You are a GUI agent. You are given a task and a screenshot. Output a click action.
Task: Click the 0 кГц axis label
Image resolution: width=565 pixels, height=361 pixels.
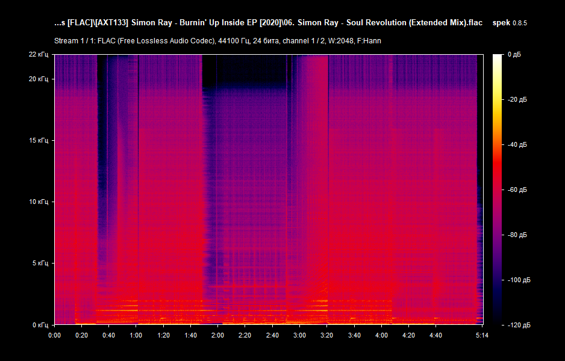[x=40, y=324]
